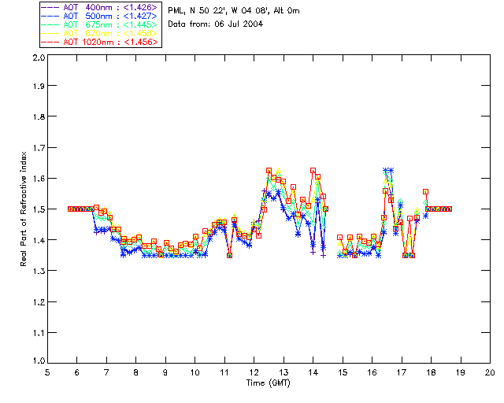Screen dimensions: 504x403
Task: Click the hour 12 label on time axis
Action: (x=254, y=372)
